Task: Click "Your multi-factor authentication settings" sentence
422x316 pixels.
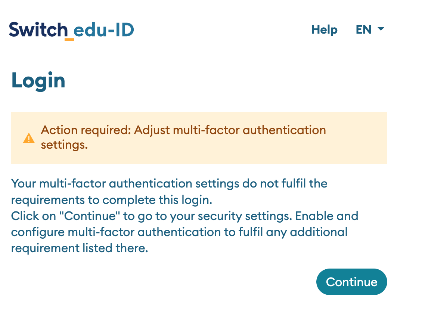Action: [125, 183]
